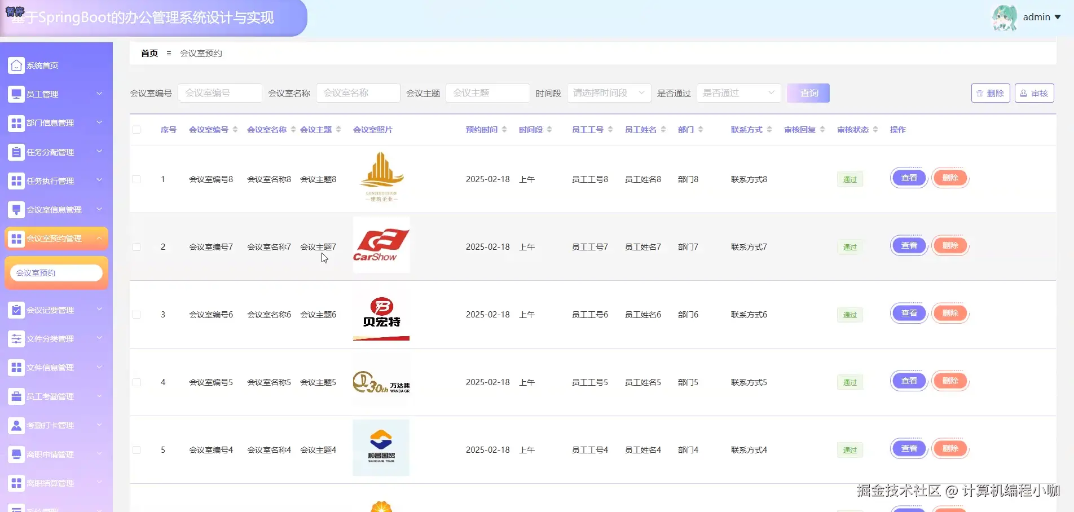Focus the 会议室编号 search field
The width and height of the screenshot is (1074, 512).
220,93
